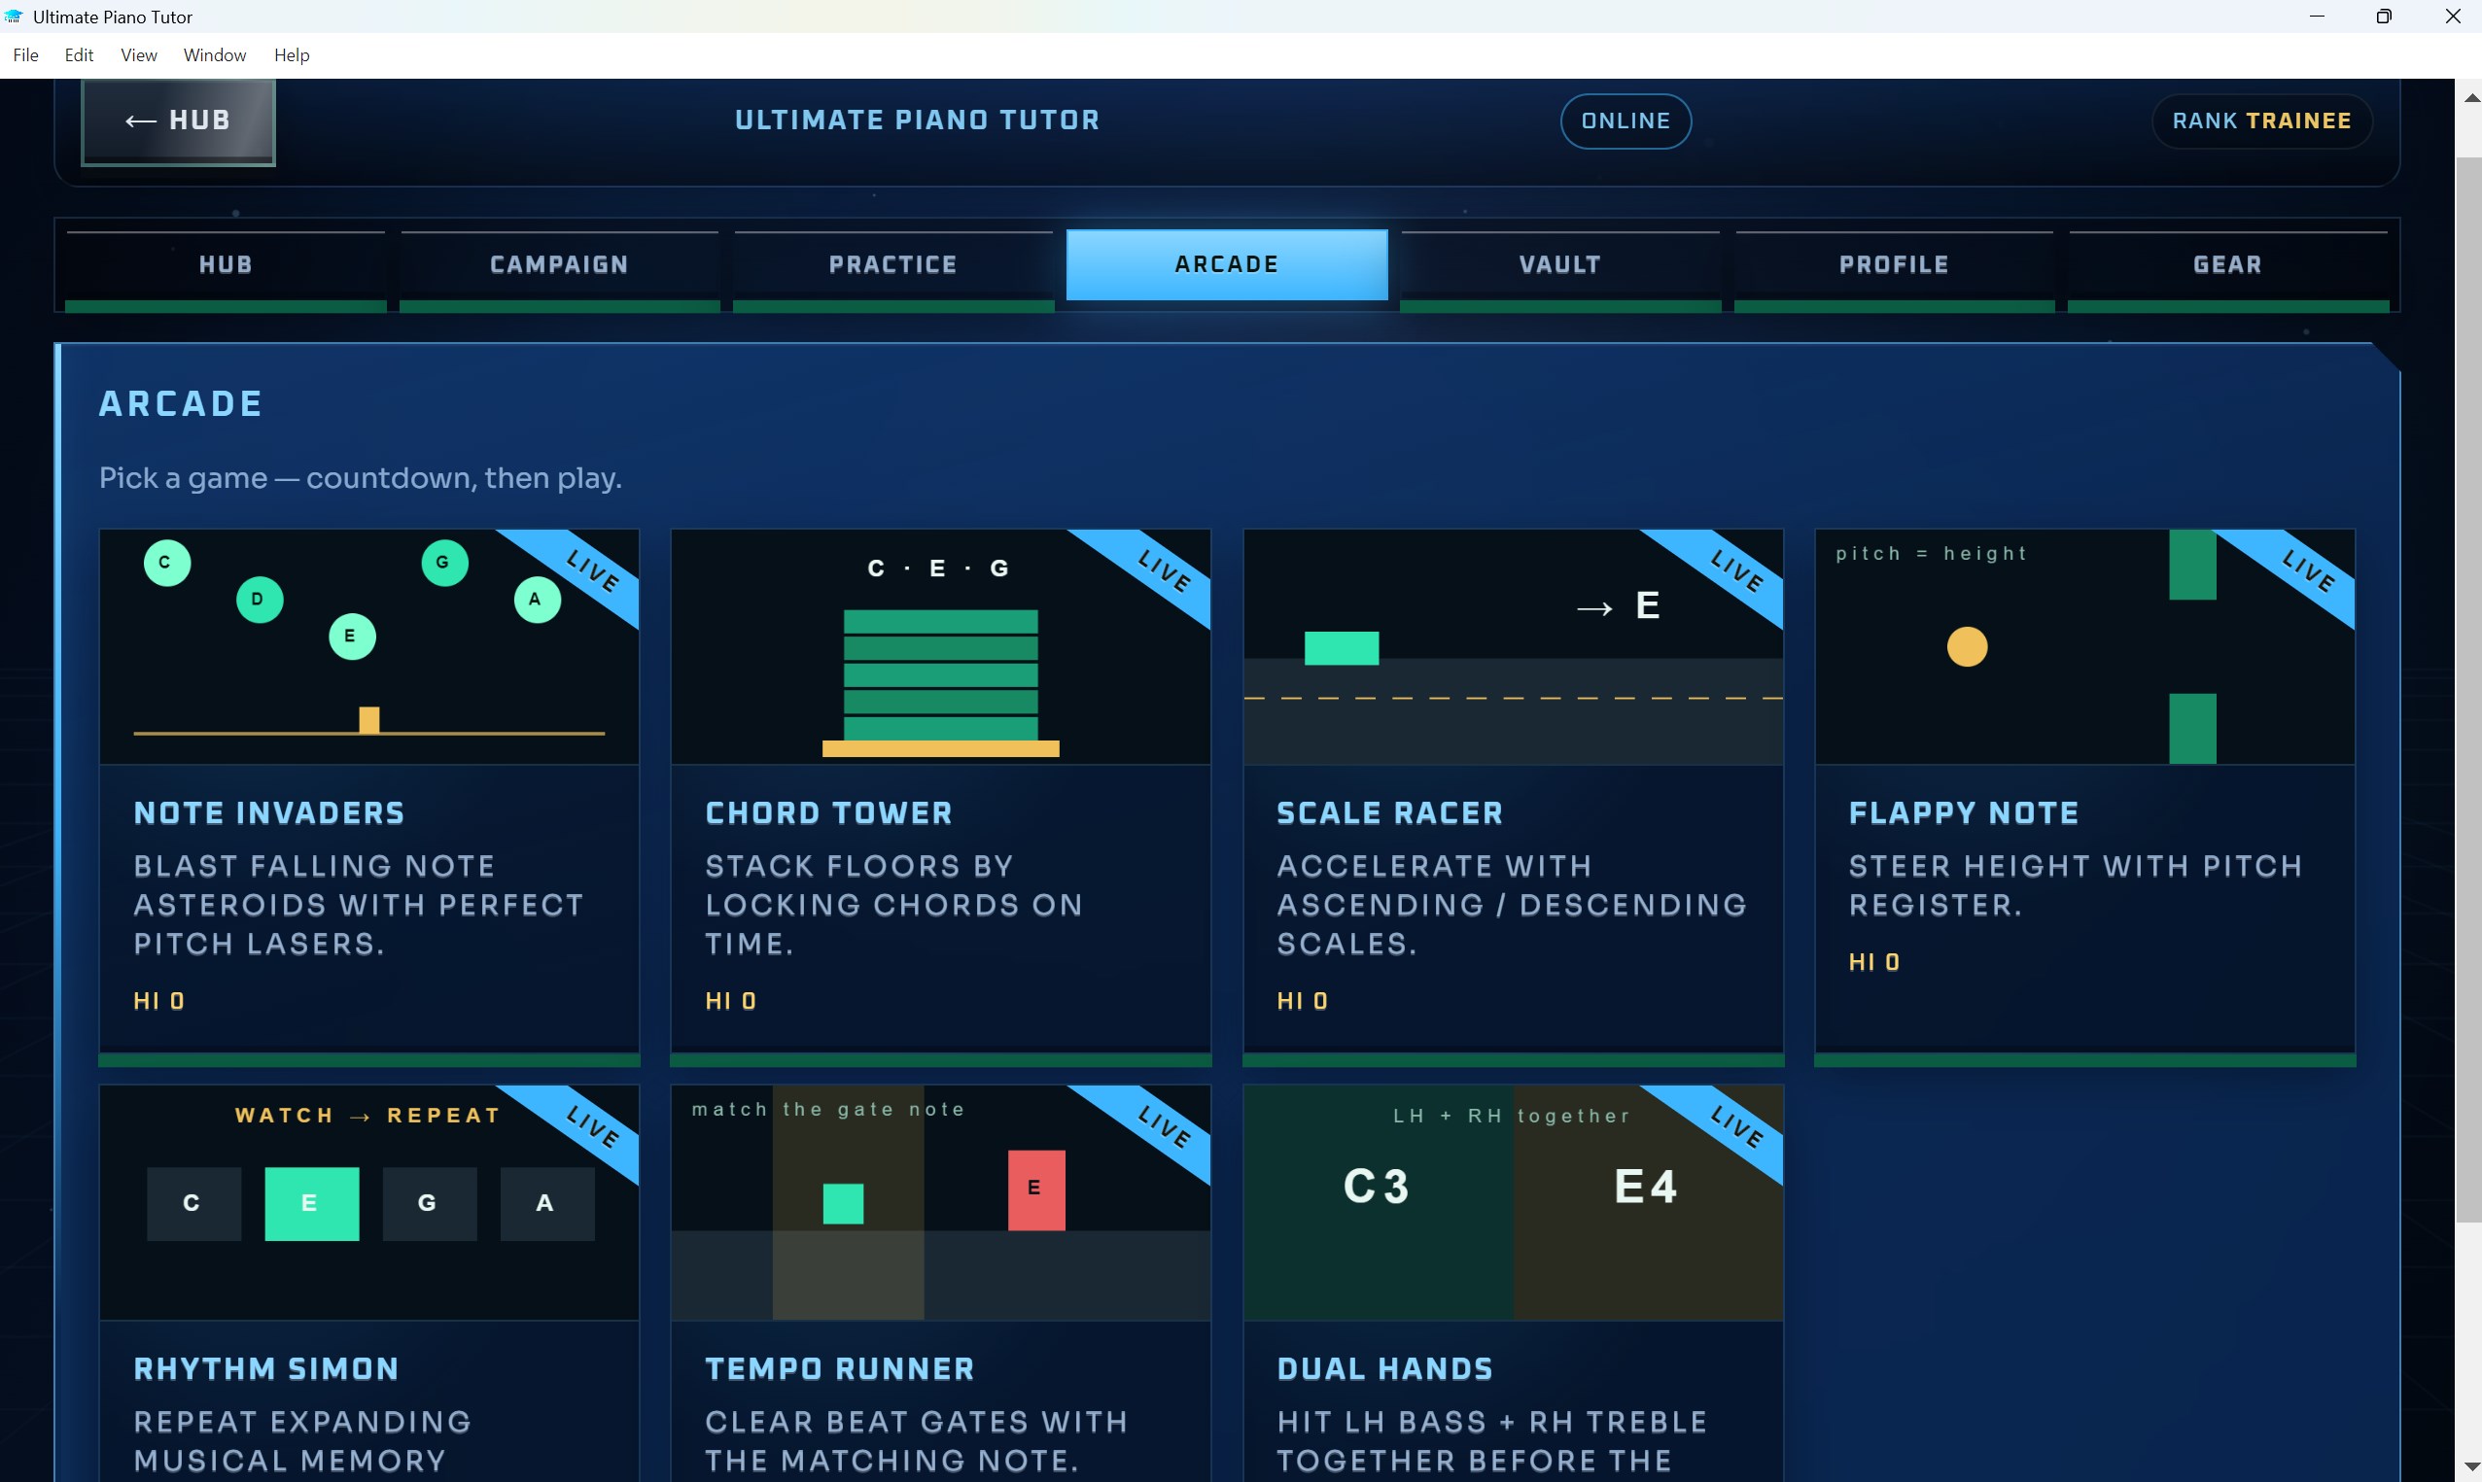Launch Chord Tower via its preview thumbnail
Image resolution: width=2482 pixels, height=1482 pixels.
click(941, 647)
